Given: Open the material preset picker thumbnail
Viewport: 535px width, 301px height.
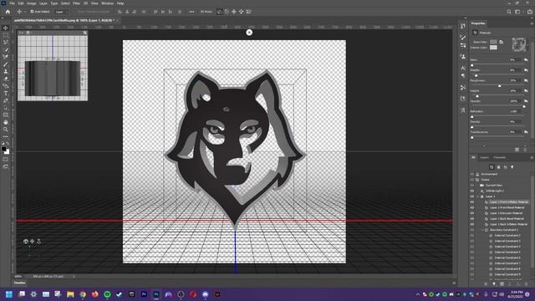Looking at the screenshot, I should click(x=519, y=44).
